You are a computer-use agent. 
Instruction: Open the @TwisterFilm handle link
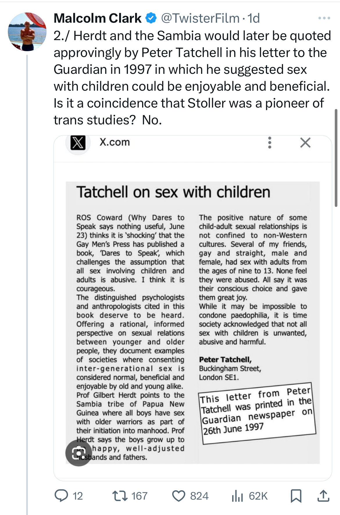click(200, 18)
